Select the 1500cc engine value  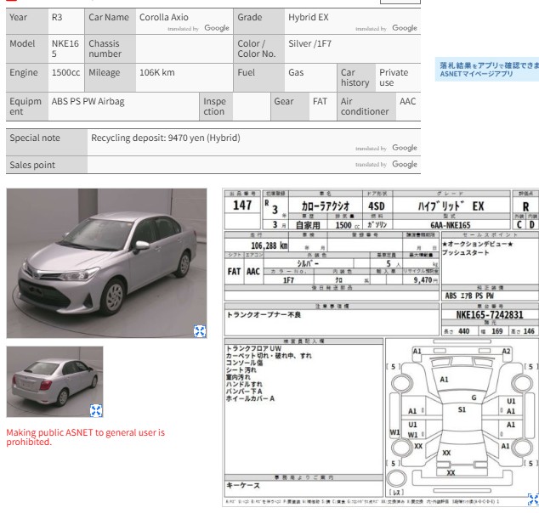click(65, 72)
